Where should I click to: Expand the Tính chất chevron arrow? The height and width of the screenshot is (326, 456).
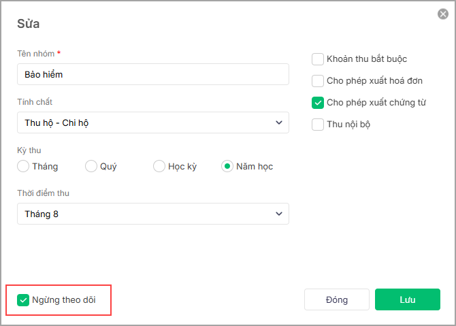tap(279, 123)
